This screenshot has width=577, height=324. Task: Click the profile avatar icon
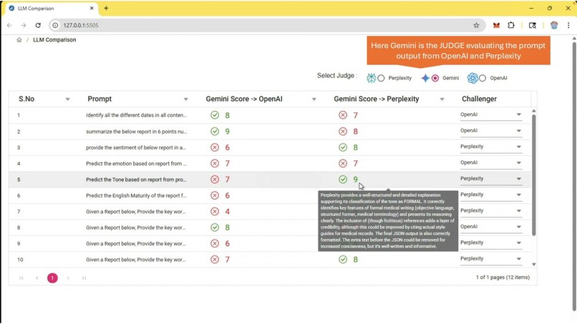coord(554,25)
